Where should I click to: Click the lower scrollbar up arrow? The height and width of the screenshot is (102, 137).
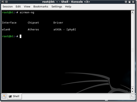point(132,88)
